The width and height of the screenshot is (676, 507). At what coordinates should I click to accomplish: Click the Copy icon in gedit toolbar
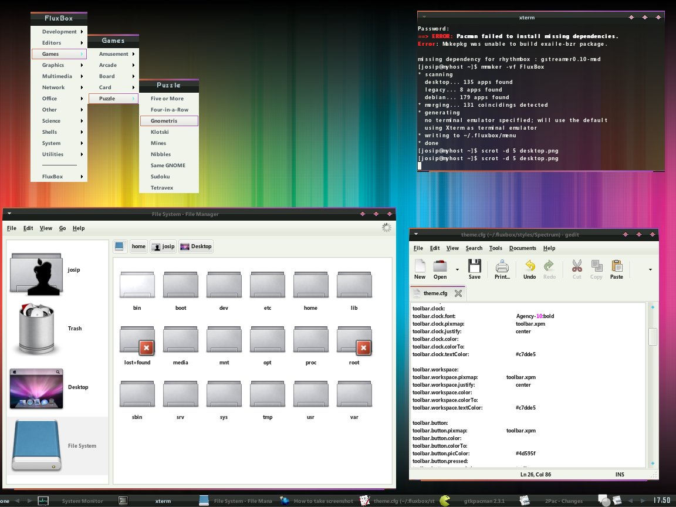pos(596,269)
